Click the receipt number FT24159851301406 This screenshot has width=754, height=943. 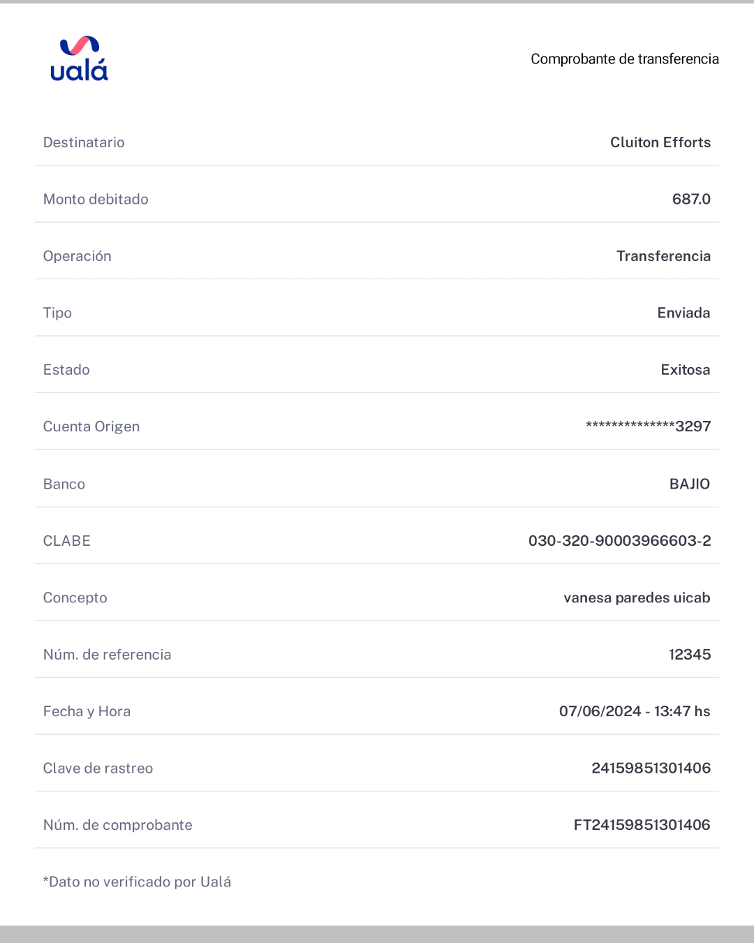[x=642, y=825]
